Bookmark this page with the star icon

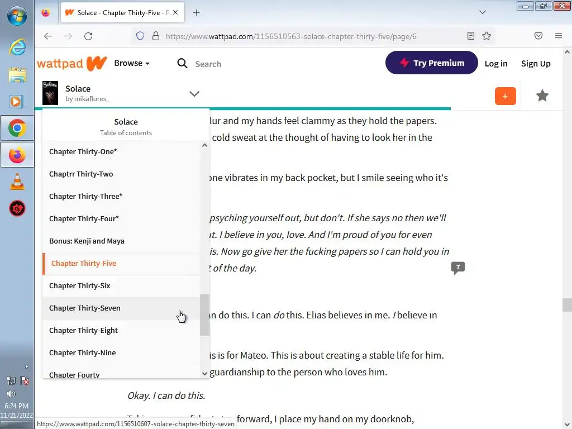[487, 36]
